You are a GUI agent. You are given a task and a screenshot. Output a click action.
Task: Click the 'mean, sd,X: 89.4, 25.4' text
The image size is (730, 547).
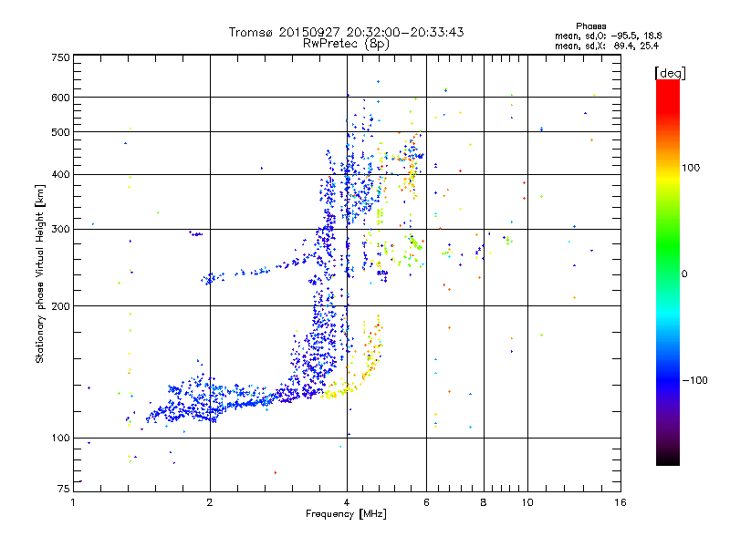click(607, 46)
